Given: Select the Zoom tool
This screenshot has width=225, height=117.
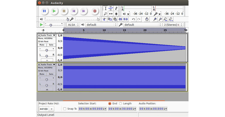Looking at the screenshot, I should tap(105, 14).
